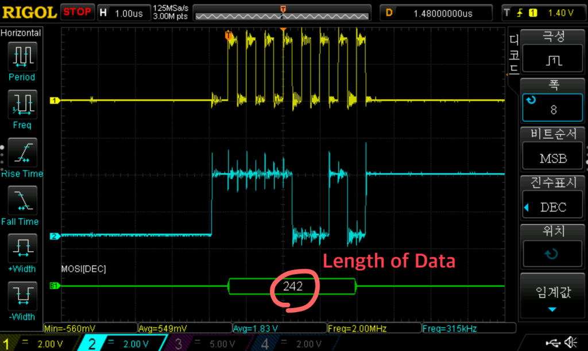
Task: Click orange trigger position marker on waveform
Action: coord(228,36)
